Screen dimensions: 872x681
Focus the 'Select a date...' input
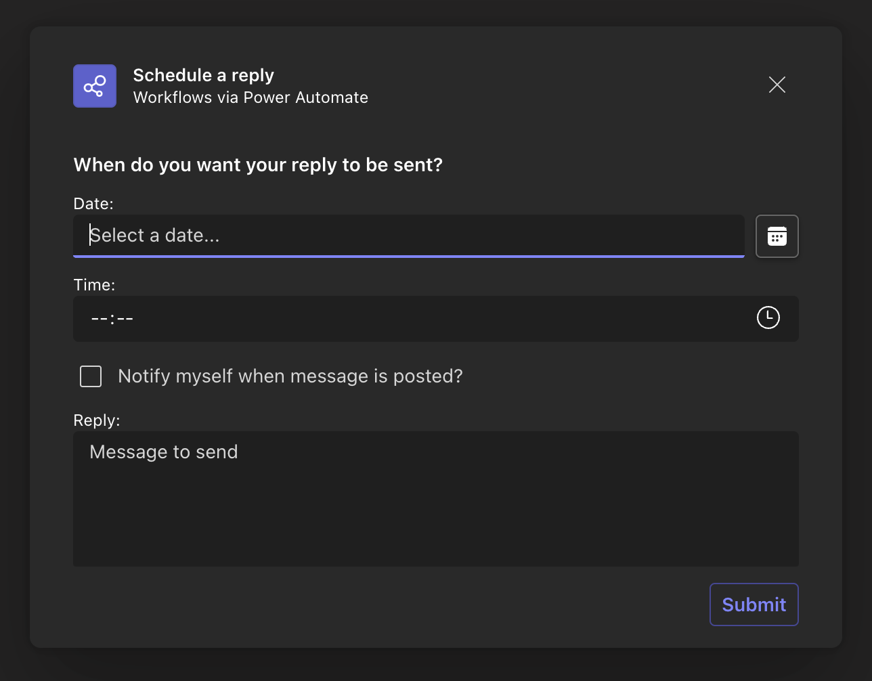406,236
